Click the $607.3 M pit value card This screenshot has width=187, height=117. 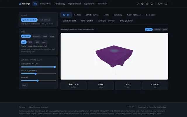[74, 86]
